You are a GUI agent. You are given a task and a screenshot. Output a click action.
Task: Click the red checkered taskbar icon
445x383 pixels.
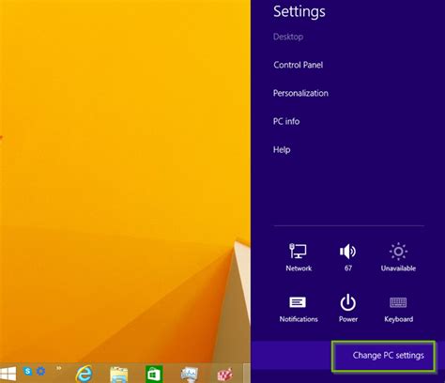point(225,375)
